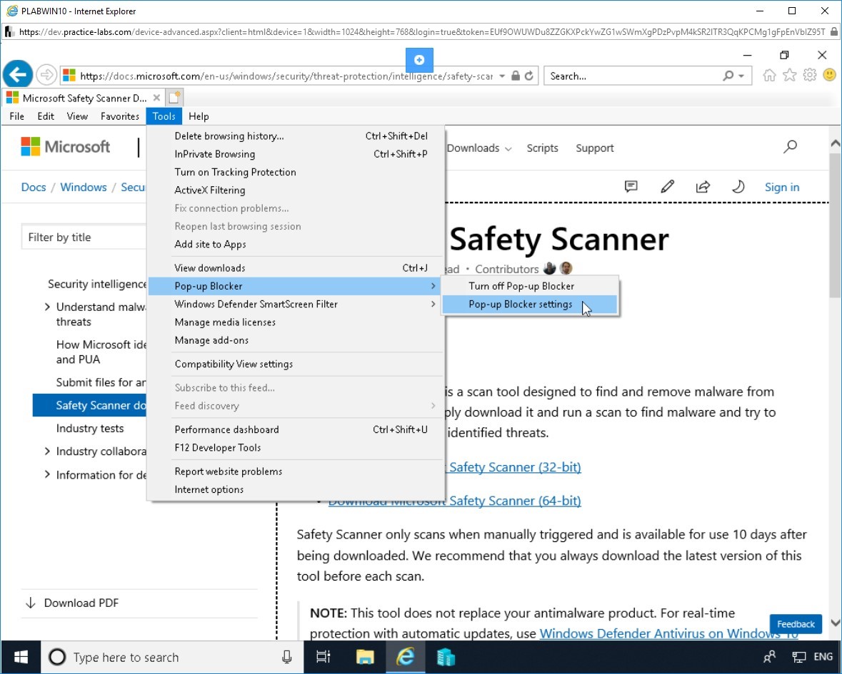This screenshot has width=842, height=674.
Task: Open the Help menu
Action: pos(199,116)
